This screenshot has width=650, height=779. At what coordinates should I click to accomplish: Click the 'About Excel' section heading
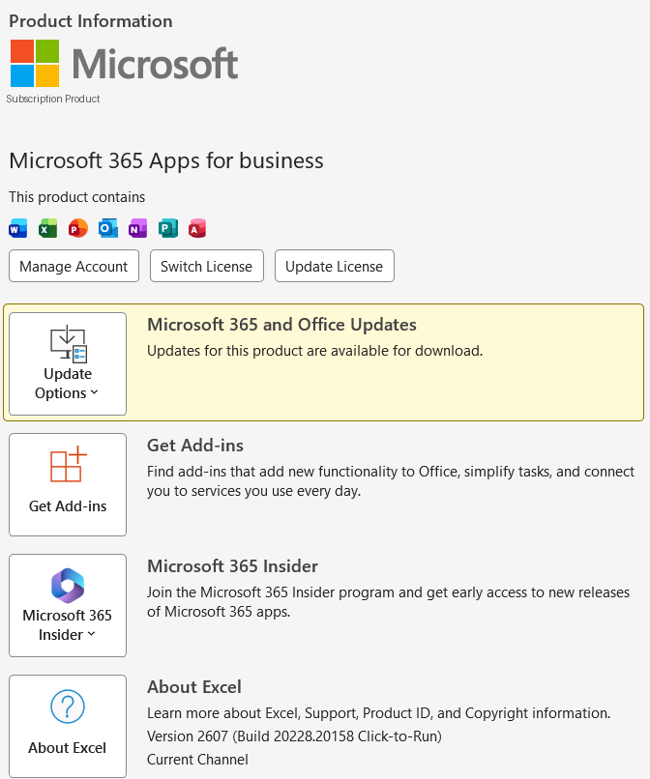pyautogui.click(x=194, y=687)
